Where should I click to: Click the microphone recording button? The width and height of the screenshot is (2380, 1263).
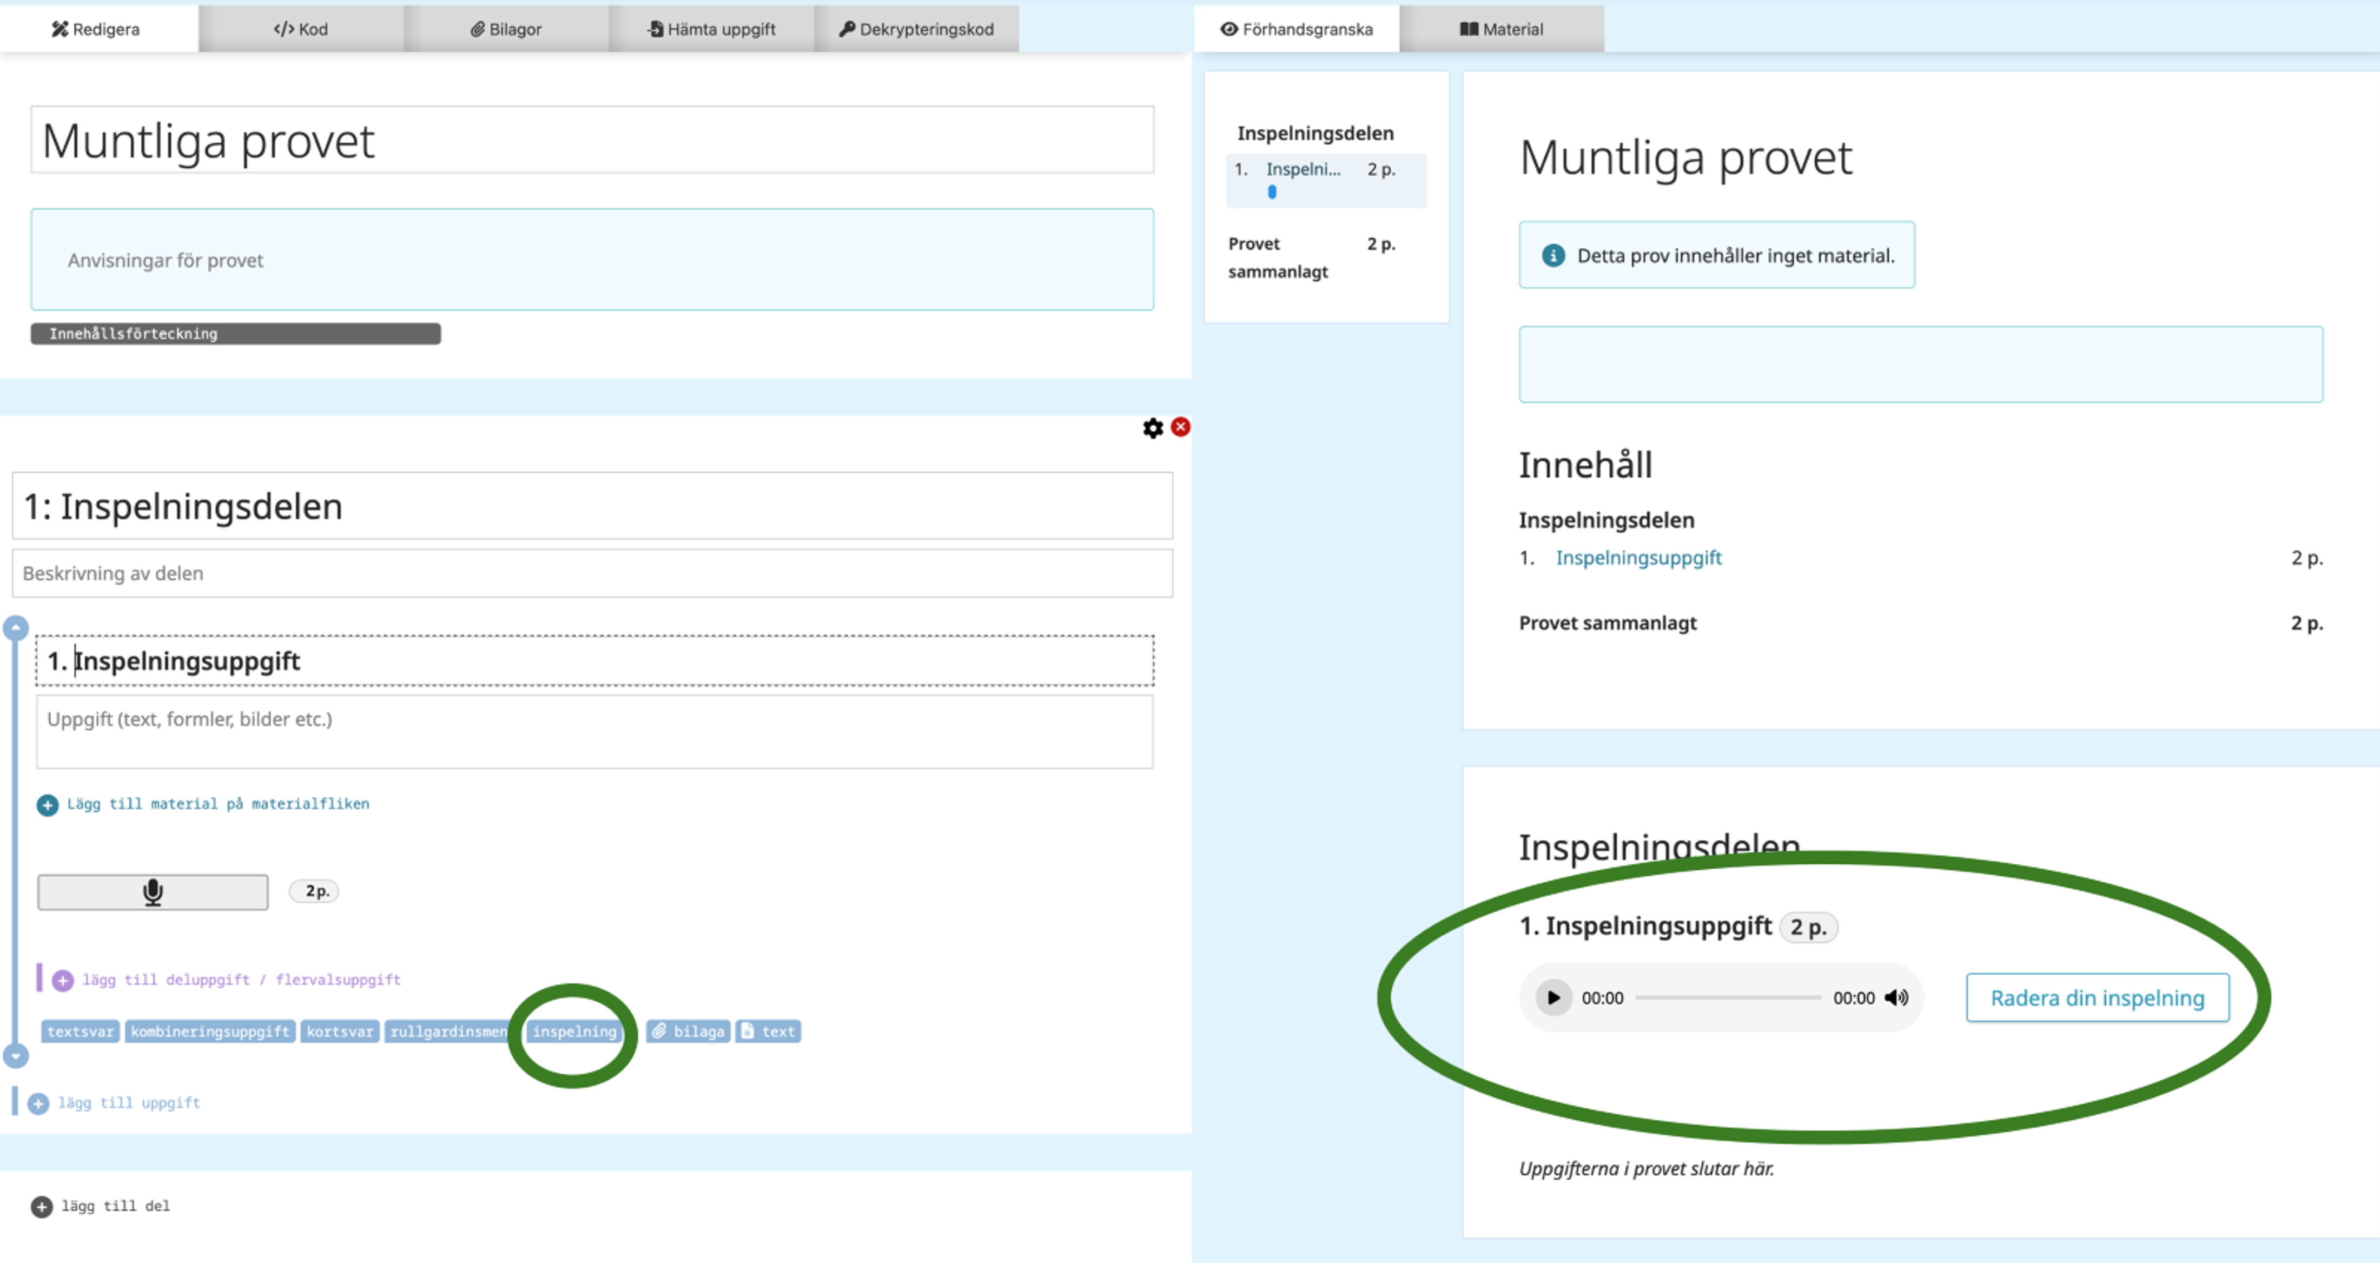click(x=153, y=891)
